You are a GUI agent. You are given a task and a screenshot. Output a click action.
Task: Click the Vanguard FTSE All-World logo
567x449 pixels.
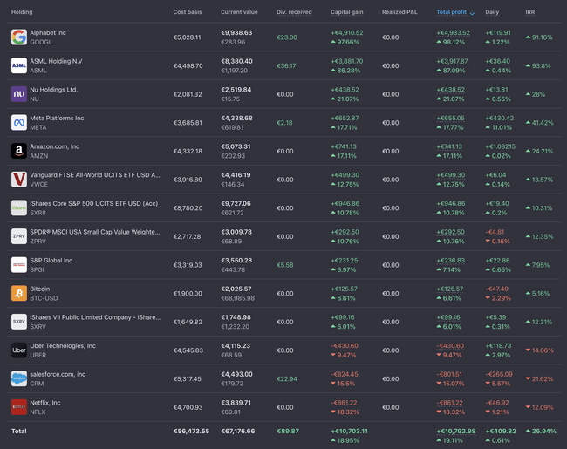click(x=18, y=180)
